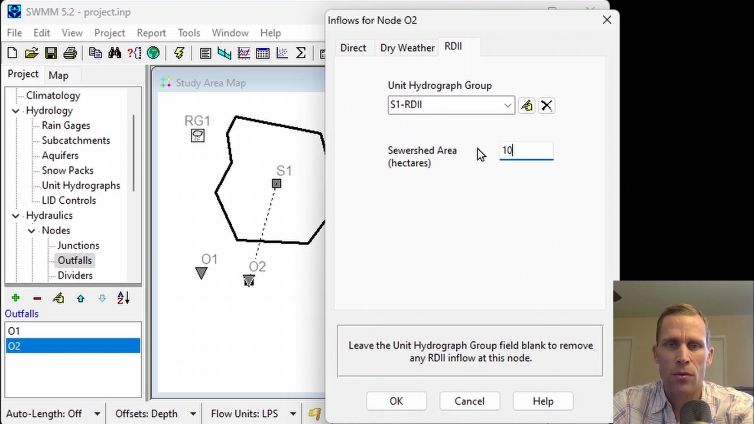
Task: Edit the unit hydrograph group with the hand icon
Action: tap(526, 105)
